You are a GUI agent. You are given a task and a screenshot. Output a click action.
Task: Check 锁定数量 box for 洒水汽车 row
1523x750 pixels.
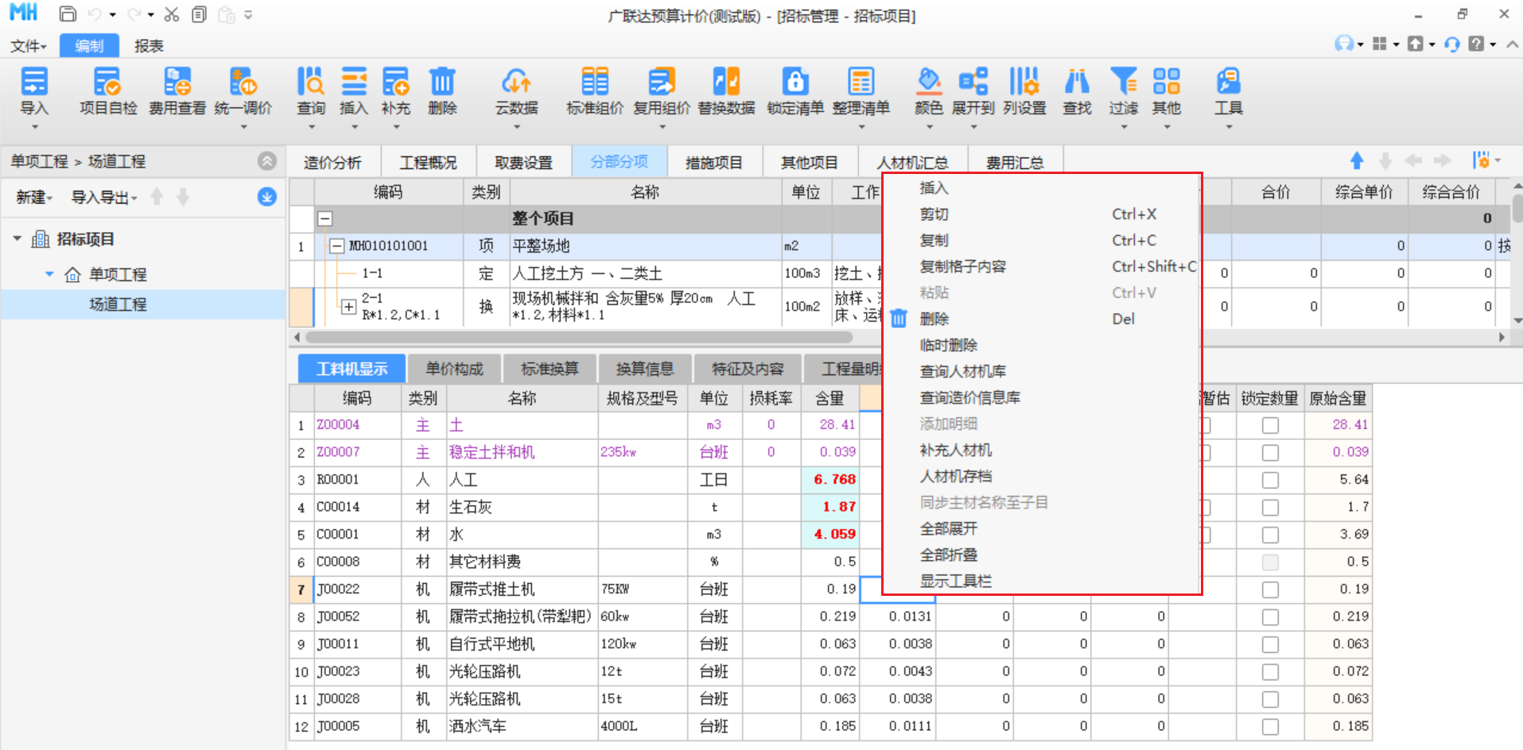click(x=1270, y=727)
